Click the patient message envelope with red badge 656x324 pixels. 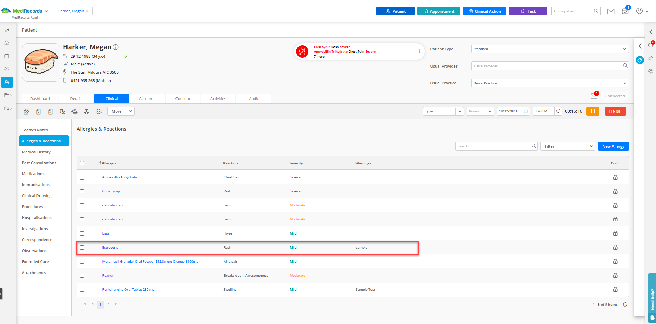pyautogui.click(x=594, y=96)
